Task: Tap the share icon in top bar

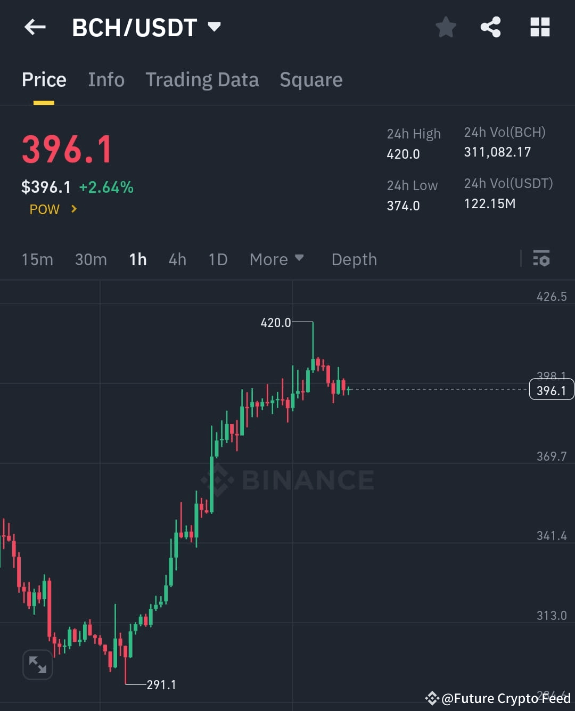Action: click(x=490, y=27)
